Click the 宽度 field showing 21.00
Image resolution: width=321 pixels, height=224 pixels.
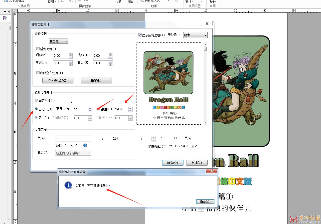[x=81, y=109]
